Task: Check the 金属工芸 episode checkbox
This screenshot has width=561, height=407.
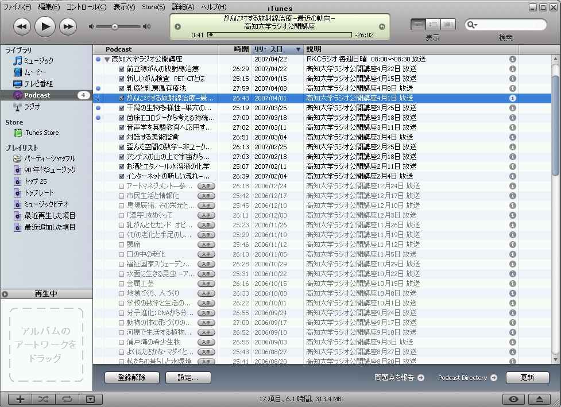Action: point(121,284)
